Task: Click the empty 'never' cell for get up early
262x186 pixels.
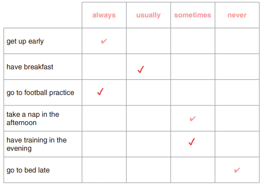Action: click(x=237, y=41)
